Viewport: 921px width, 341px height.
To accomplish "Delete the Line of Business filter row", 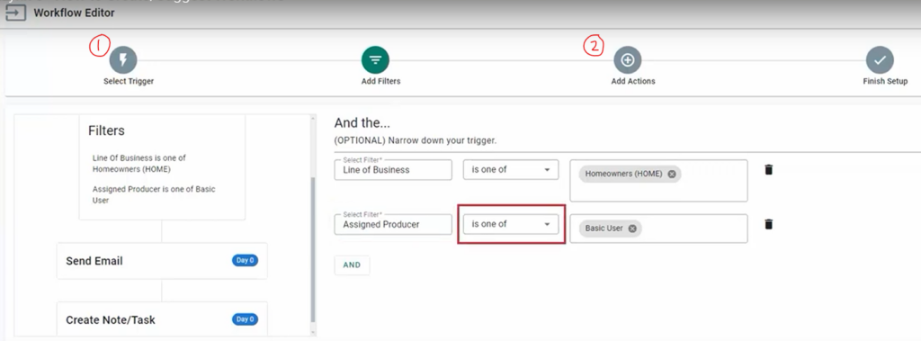I will [768, 169].
